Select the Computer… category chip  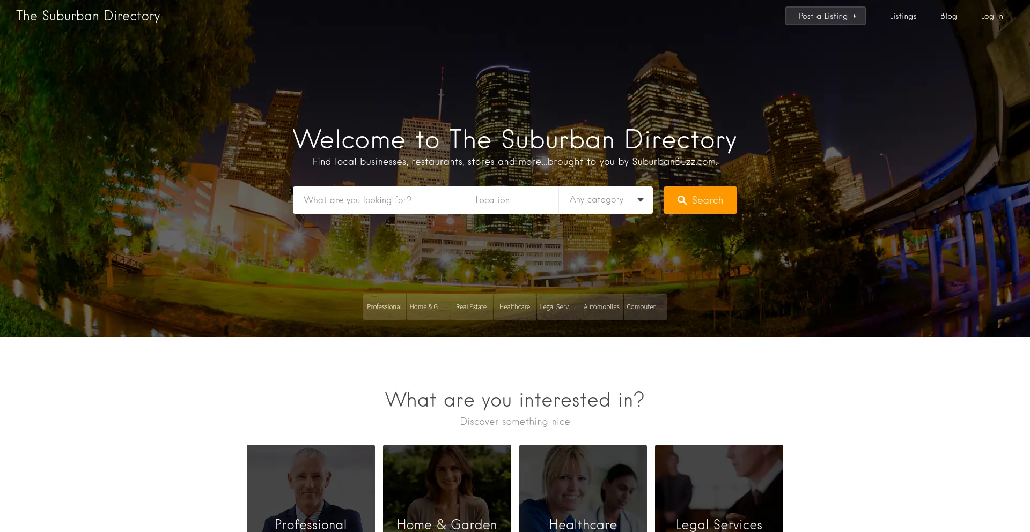pos(645,306)
